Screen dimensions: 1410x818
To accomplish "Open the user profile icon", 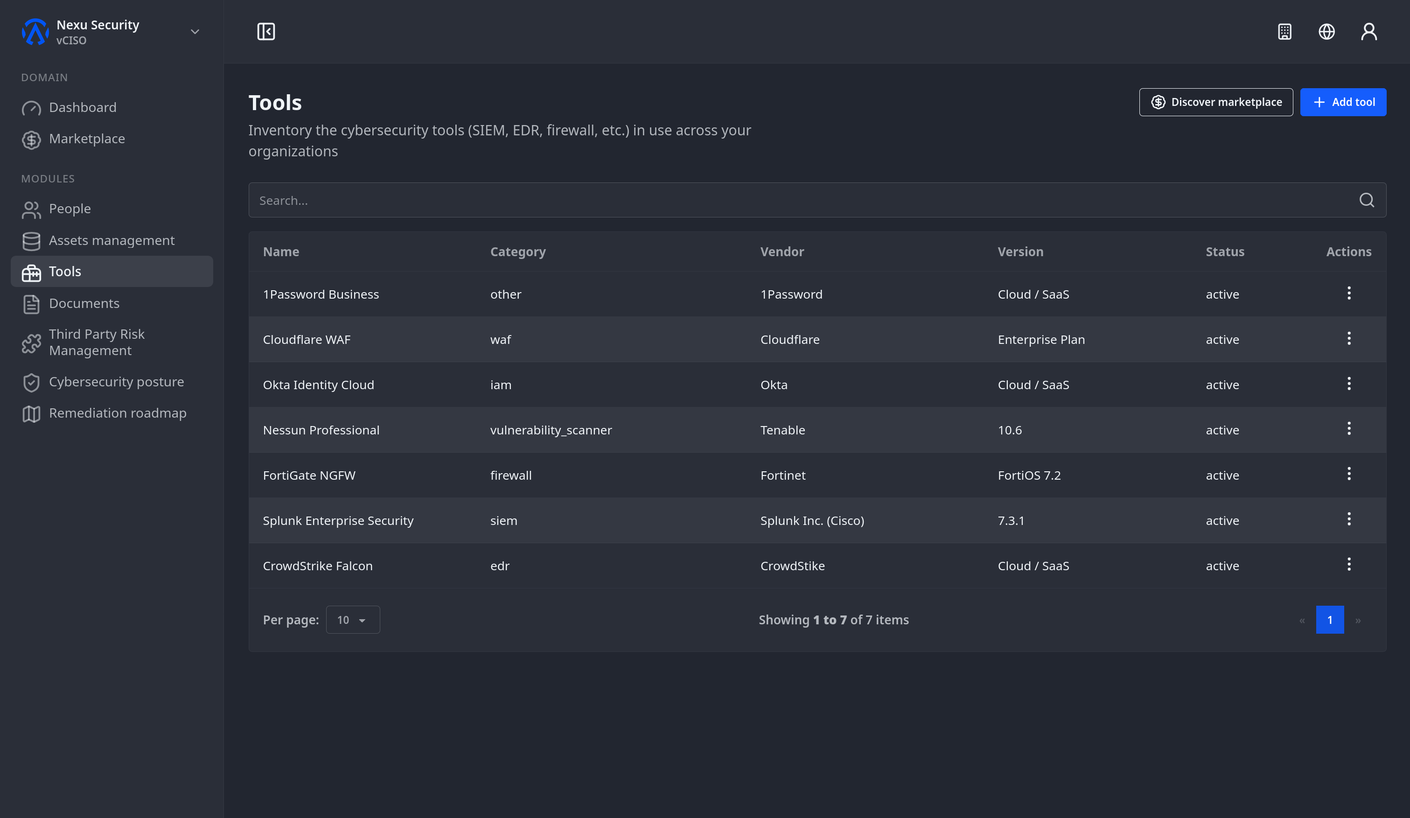I will 1368,31.
